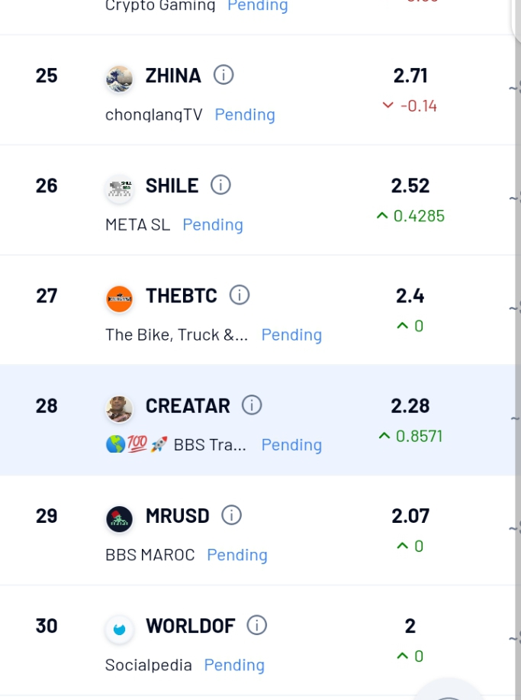This screenshot has height=700, width=521.
Task: Click the ZHINA wave logo
Action: [119, 79]
